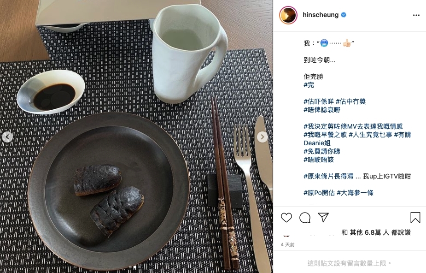426x273 pixels.
Task: Click the 4 天前 post timestamp
Action: click(x=288, y=245)
